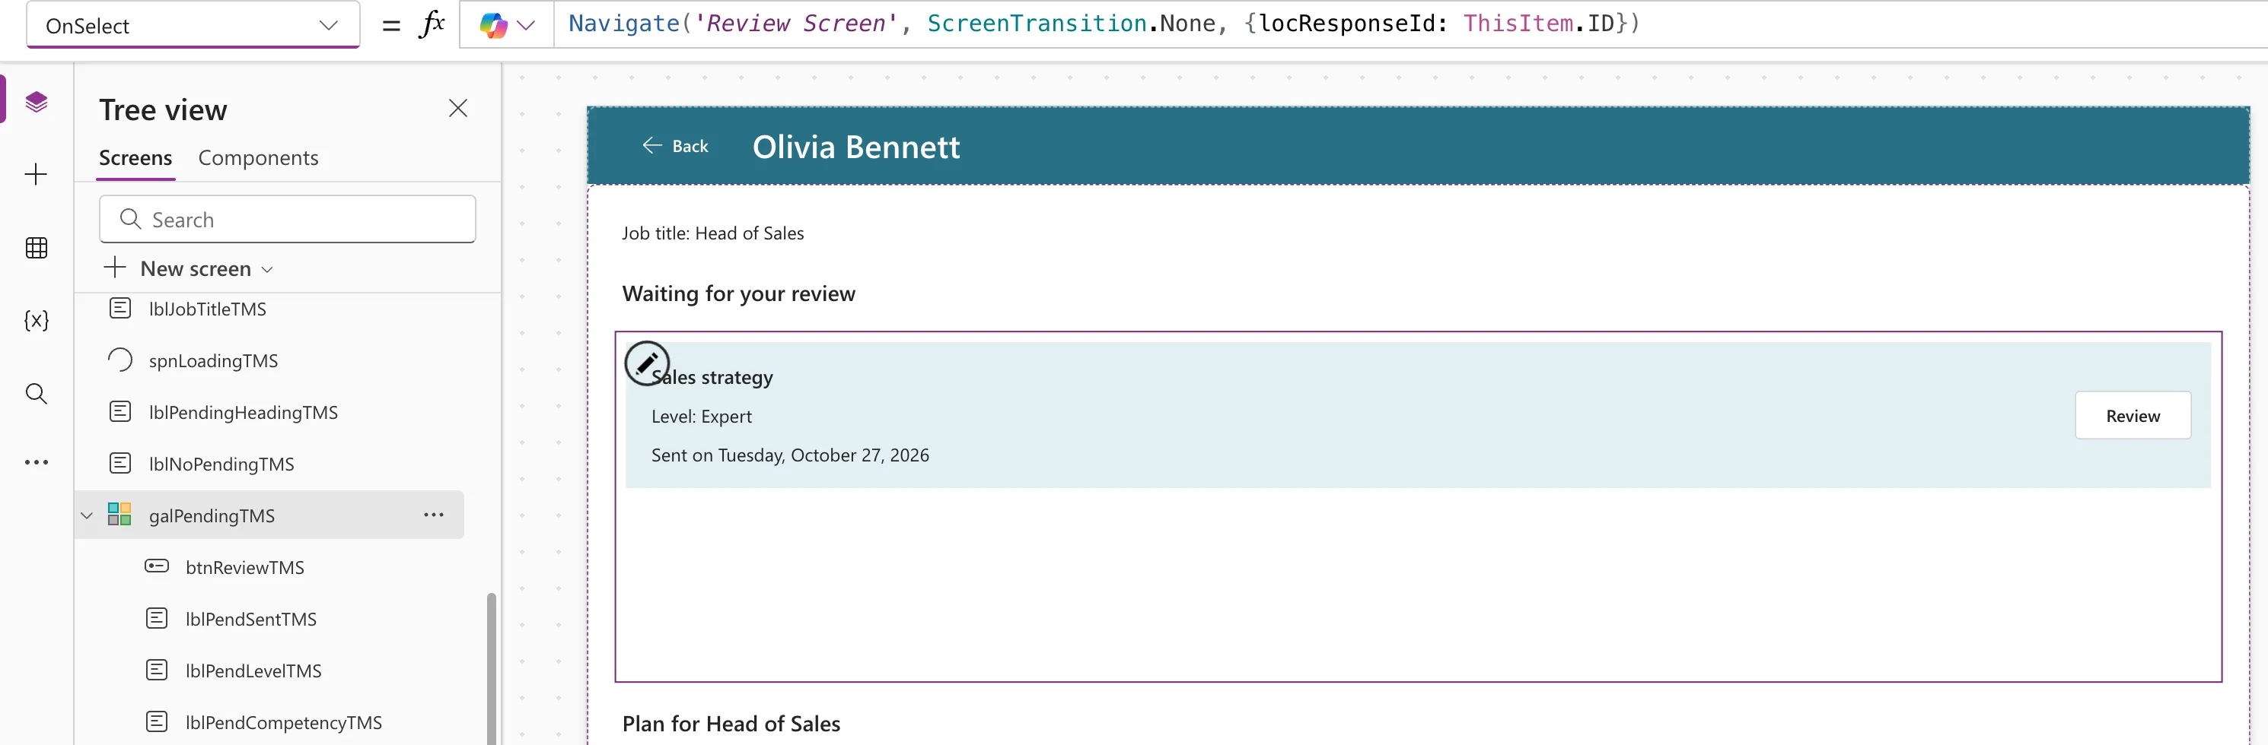Switch to the Components tab
Viewport: 2268px width, 745px height.
258,158
